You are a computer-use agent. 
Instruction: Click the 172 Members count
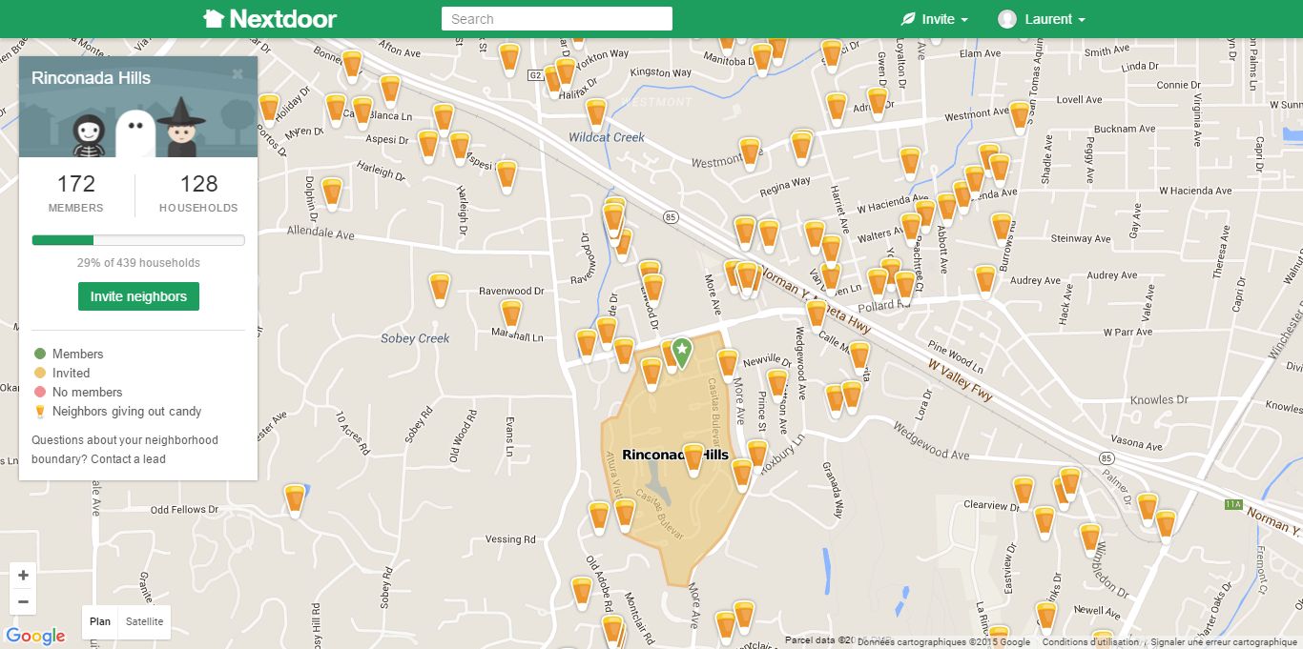pyautogui.click(x=76, y=184)
